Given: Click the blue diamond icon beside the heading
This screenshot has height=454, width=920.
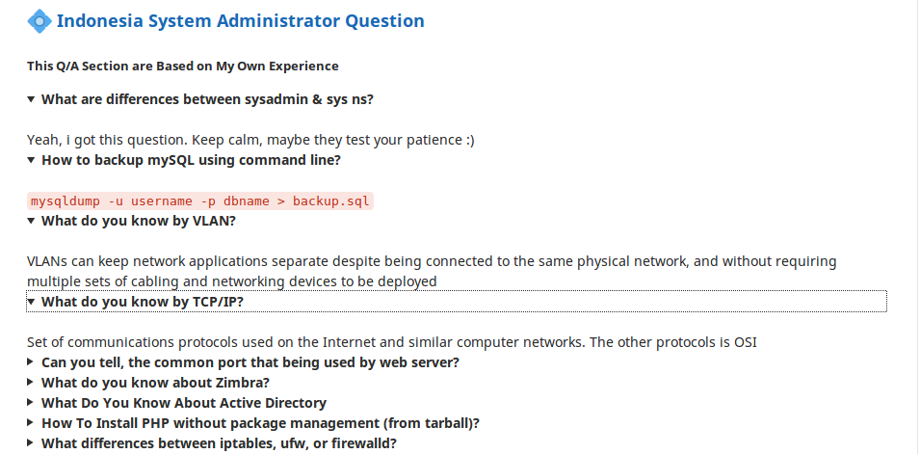Looking at the screenshot, I should tap(39, 20).
